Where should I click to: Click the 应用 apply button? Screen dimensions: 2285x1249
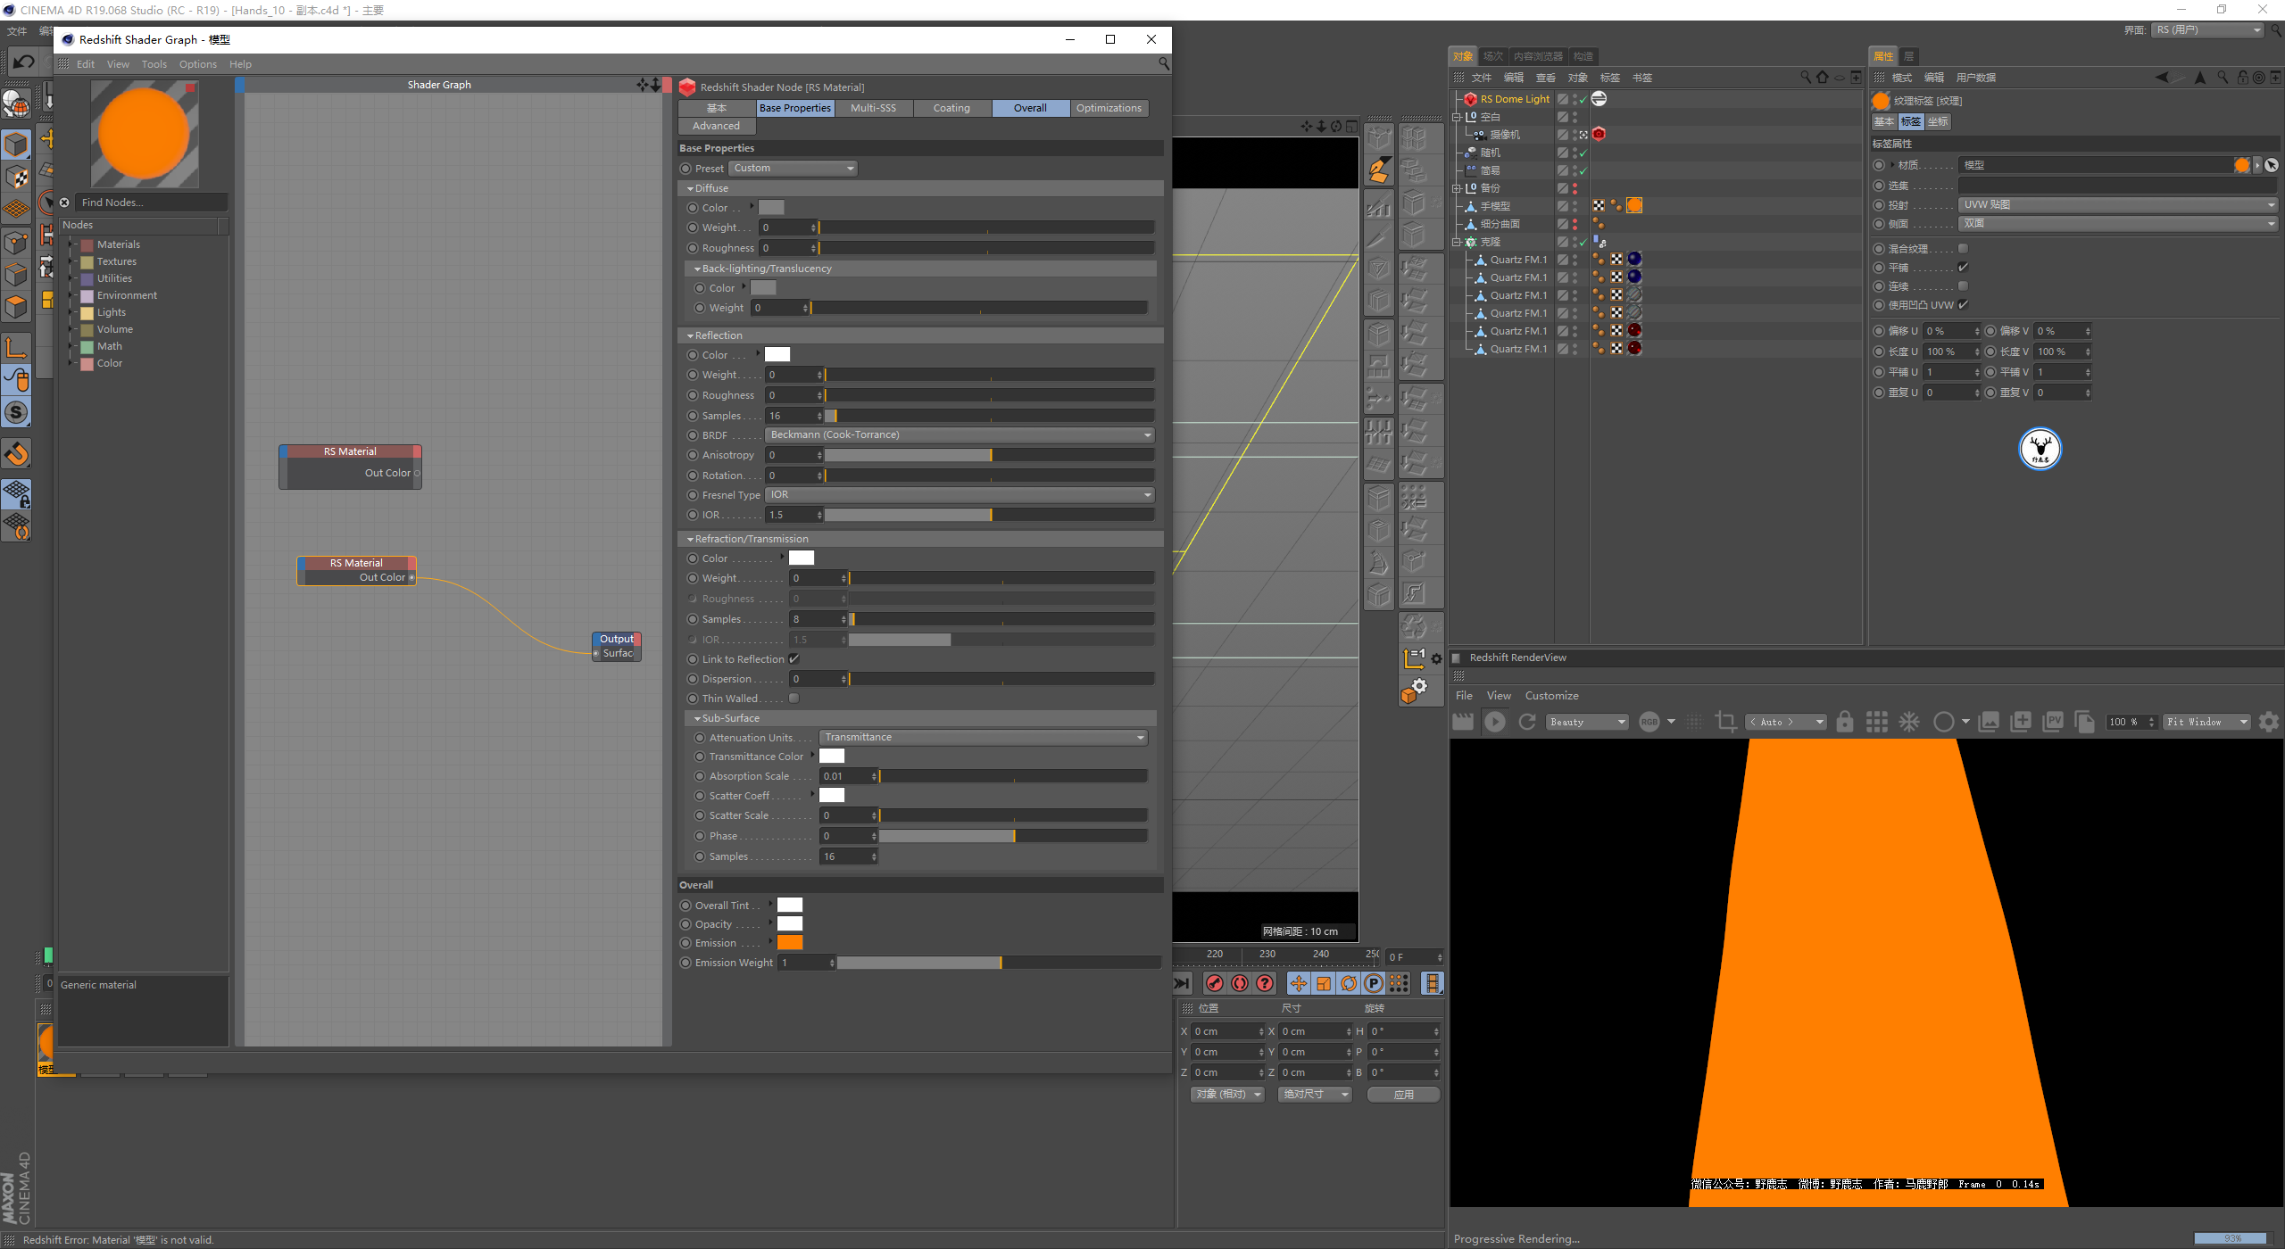[1403, 1095]
